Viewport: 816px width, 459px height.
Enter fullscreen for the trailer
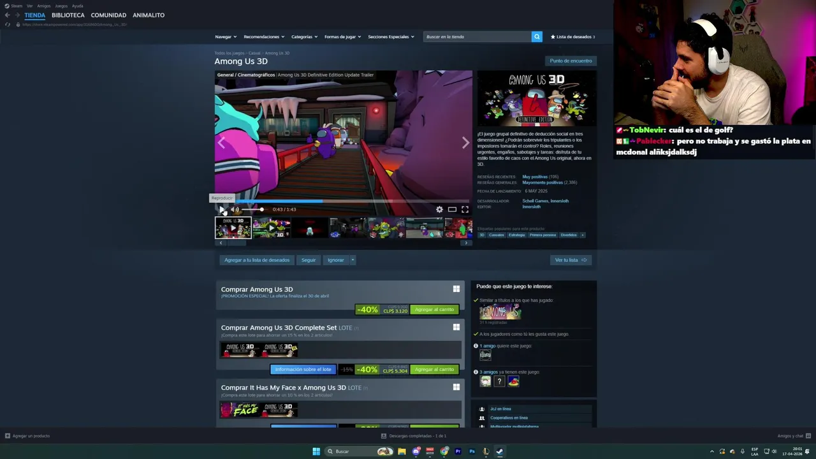[x=465, y=209]
